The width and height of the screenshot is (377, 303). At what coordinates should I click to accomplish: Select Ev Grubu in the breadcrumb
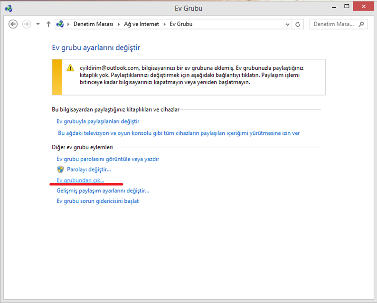(181, 24)
